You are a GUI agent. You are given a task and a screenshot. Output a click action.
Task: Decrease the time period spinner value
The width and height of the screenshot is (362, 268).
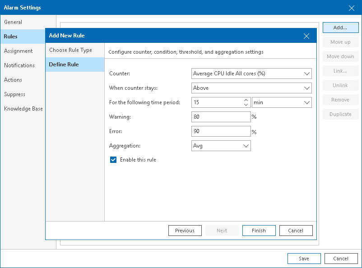point(246,105)
